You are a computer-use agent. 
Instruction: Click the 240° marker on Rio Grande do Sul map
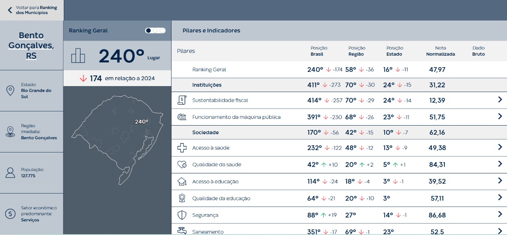click(141, 122)
